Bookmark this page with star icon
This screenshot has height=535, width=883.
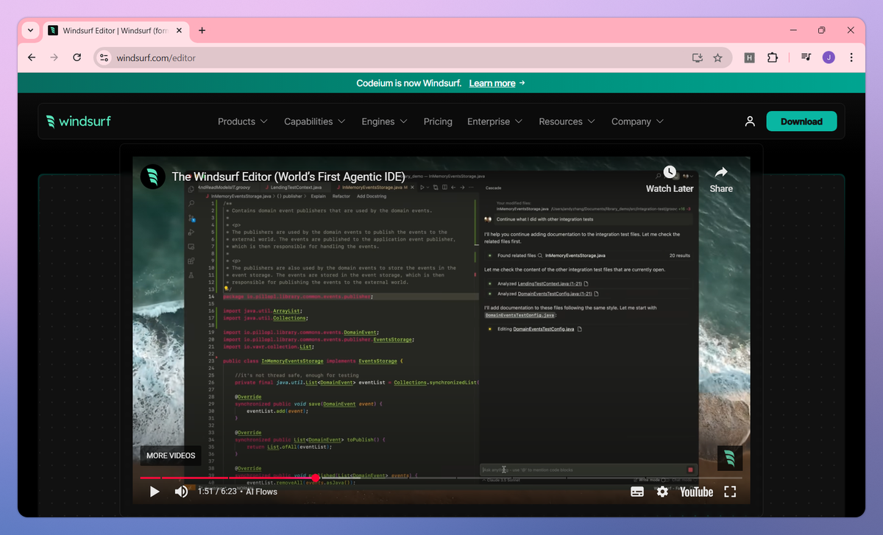[717, 57]
